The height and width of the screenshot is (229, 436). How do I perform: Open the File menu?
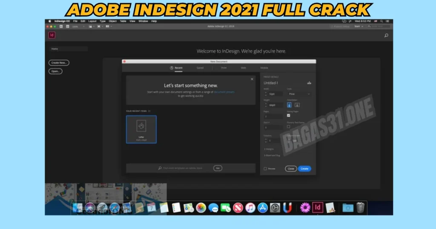pyautogui.click(x=75, y=21)
